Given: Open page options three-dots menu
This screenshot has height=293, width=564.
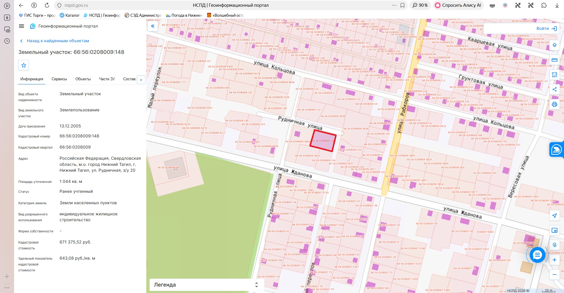Looking at the screenshot, I should tap(394, 5).
